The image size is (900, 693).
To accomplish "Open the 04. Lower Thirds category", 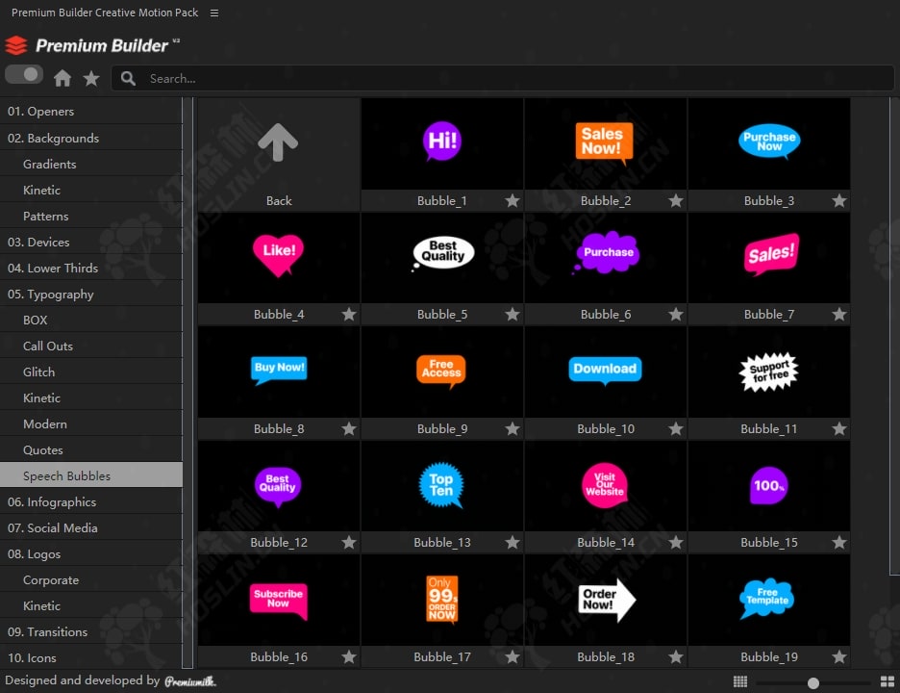I will 91,268.
